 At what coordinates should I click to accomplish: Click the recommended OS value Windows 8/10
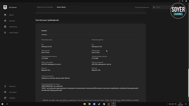97,47
